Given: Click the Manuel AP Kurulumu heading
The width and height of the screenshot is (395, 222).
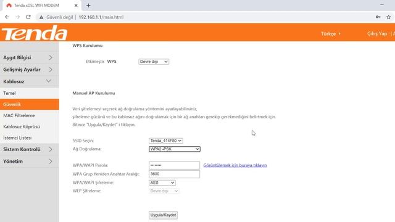Looking at the screenshot, I should pos(94,93).
